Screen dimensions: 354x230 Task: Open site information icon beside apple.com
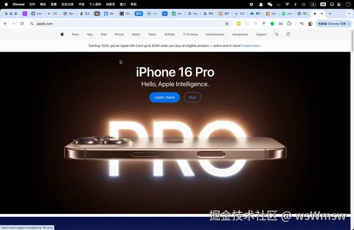(x=32, y=24)
